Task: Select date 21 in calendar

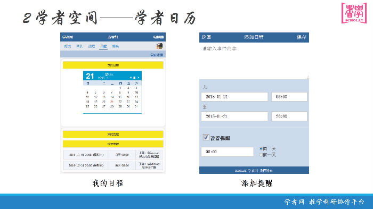Action: click(x=112, y=102)
